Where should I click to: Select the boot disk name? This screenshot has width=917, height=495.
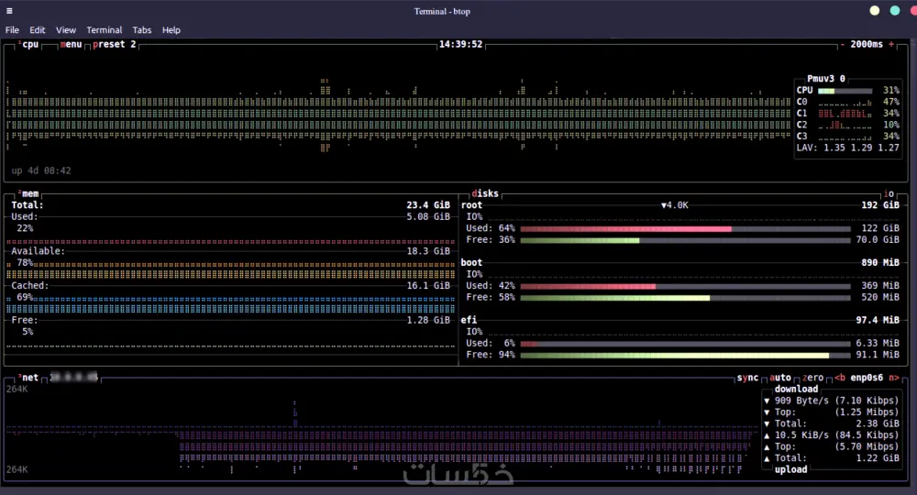pos(471,263)
